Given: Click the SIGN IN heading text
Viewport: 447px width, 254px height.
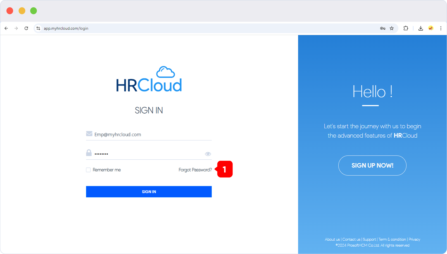Looking at the screenshot, I should [x=149, y=110].
